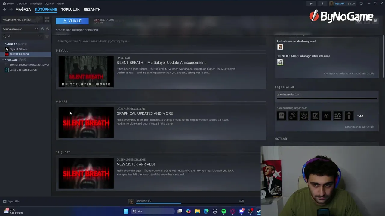Clear the library search text

pyautogui.click(x=41, y=36)
